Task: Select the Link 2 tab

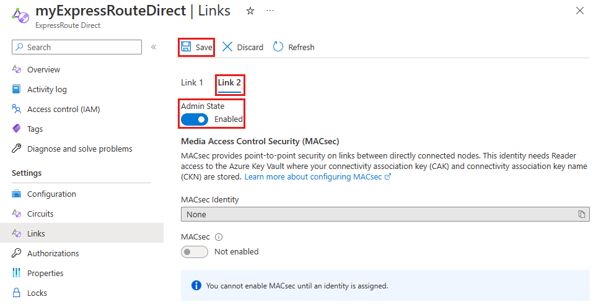Action: [229, 82]
